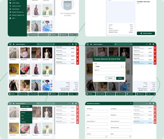164x139 pixels.
Task: Click Item Discount on the five-item cart screen
Action: coord(43,94)
